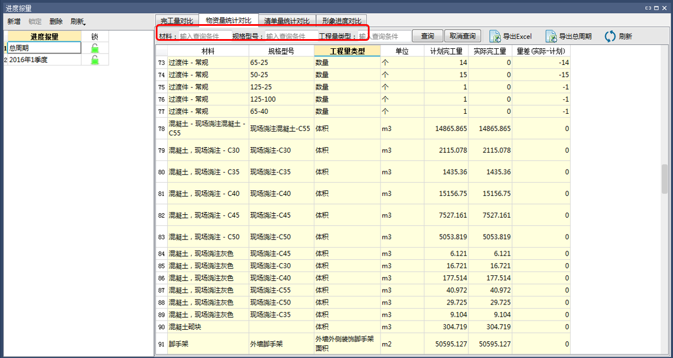Click the 现场浇注混凝土-C55 specification cell
This screenshot has width=673, height=358.
[282, 128]
